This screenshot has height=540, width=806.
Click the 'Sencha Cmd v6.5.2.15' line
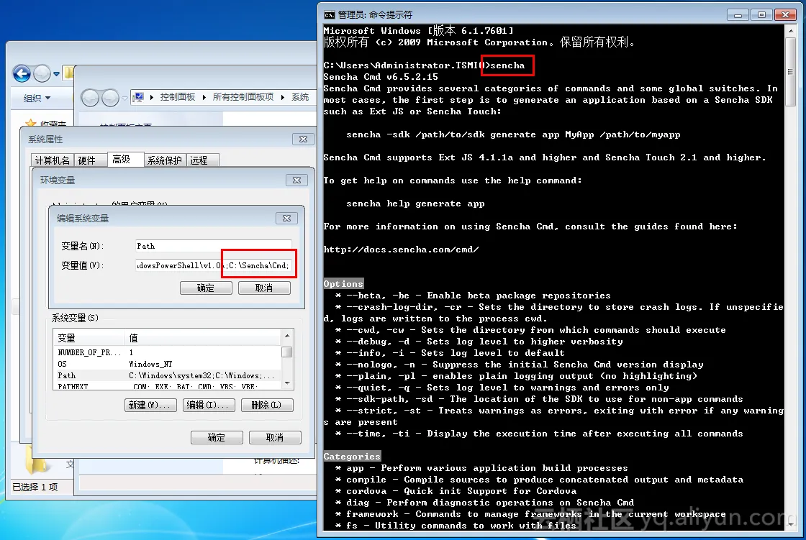click(381, 77)
